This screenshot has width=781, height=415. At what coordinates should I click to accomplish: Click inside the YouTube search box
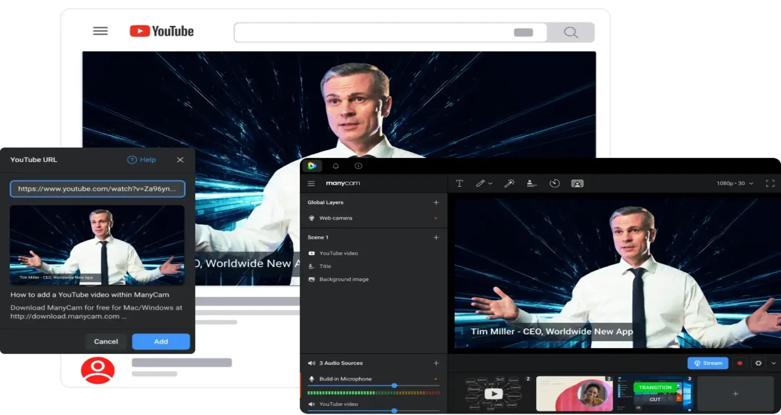click(x=390, y=32)
